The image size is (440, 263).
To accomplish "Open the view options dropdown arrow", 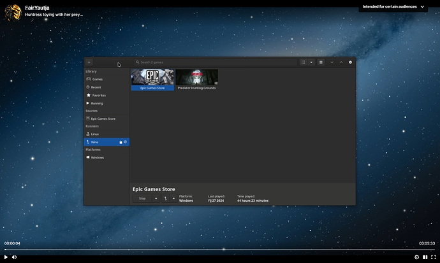I will (311, 62).
